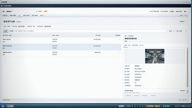
Task: Click the purchase asset button in the ledger header
Action: (182, 22)
